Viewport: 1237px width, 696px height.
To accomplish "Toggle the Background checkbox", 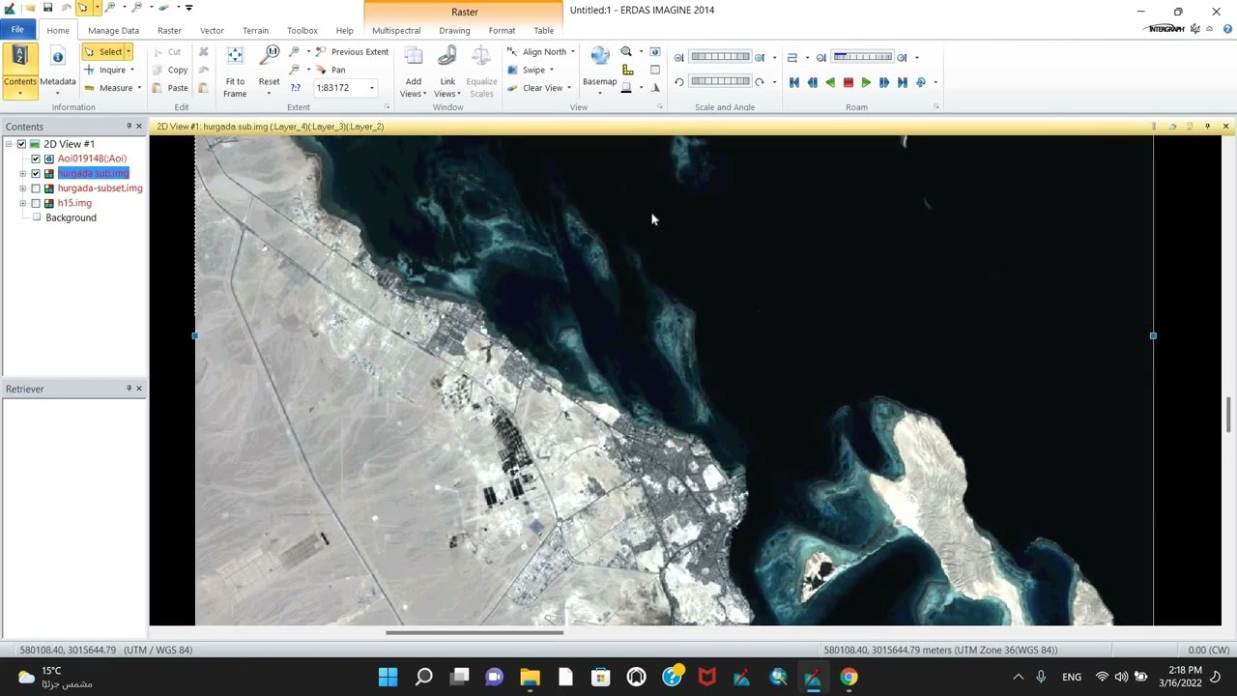I will [37, 217].
